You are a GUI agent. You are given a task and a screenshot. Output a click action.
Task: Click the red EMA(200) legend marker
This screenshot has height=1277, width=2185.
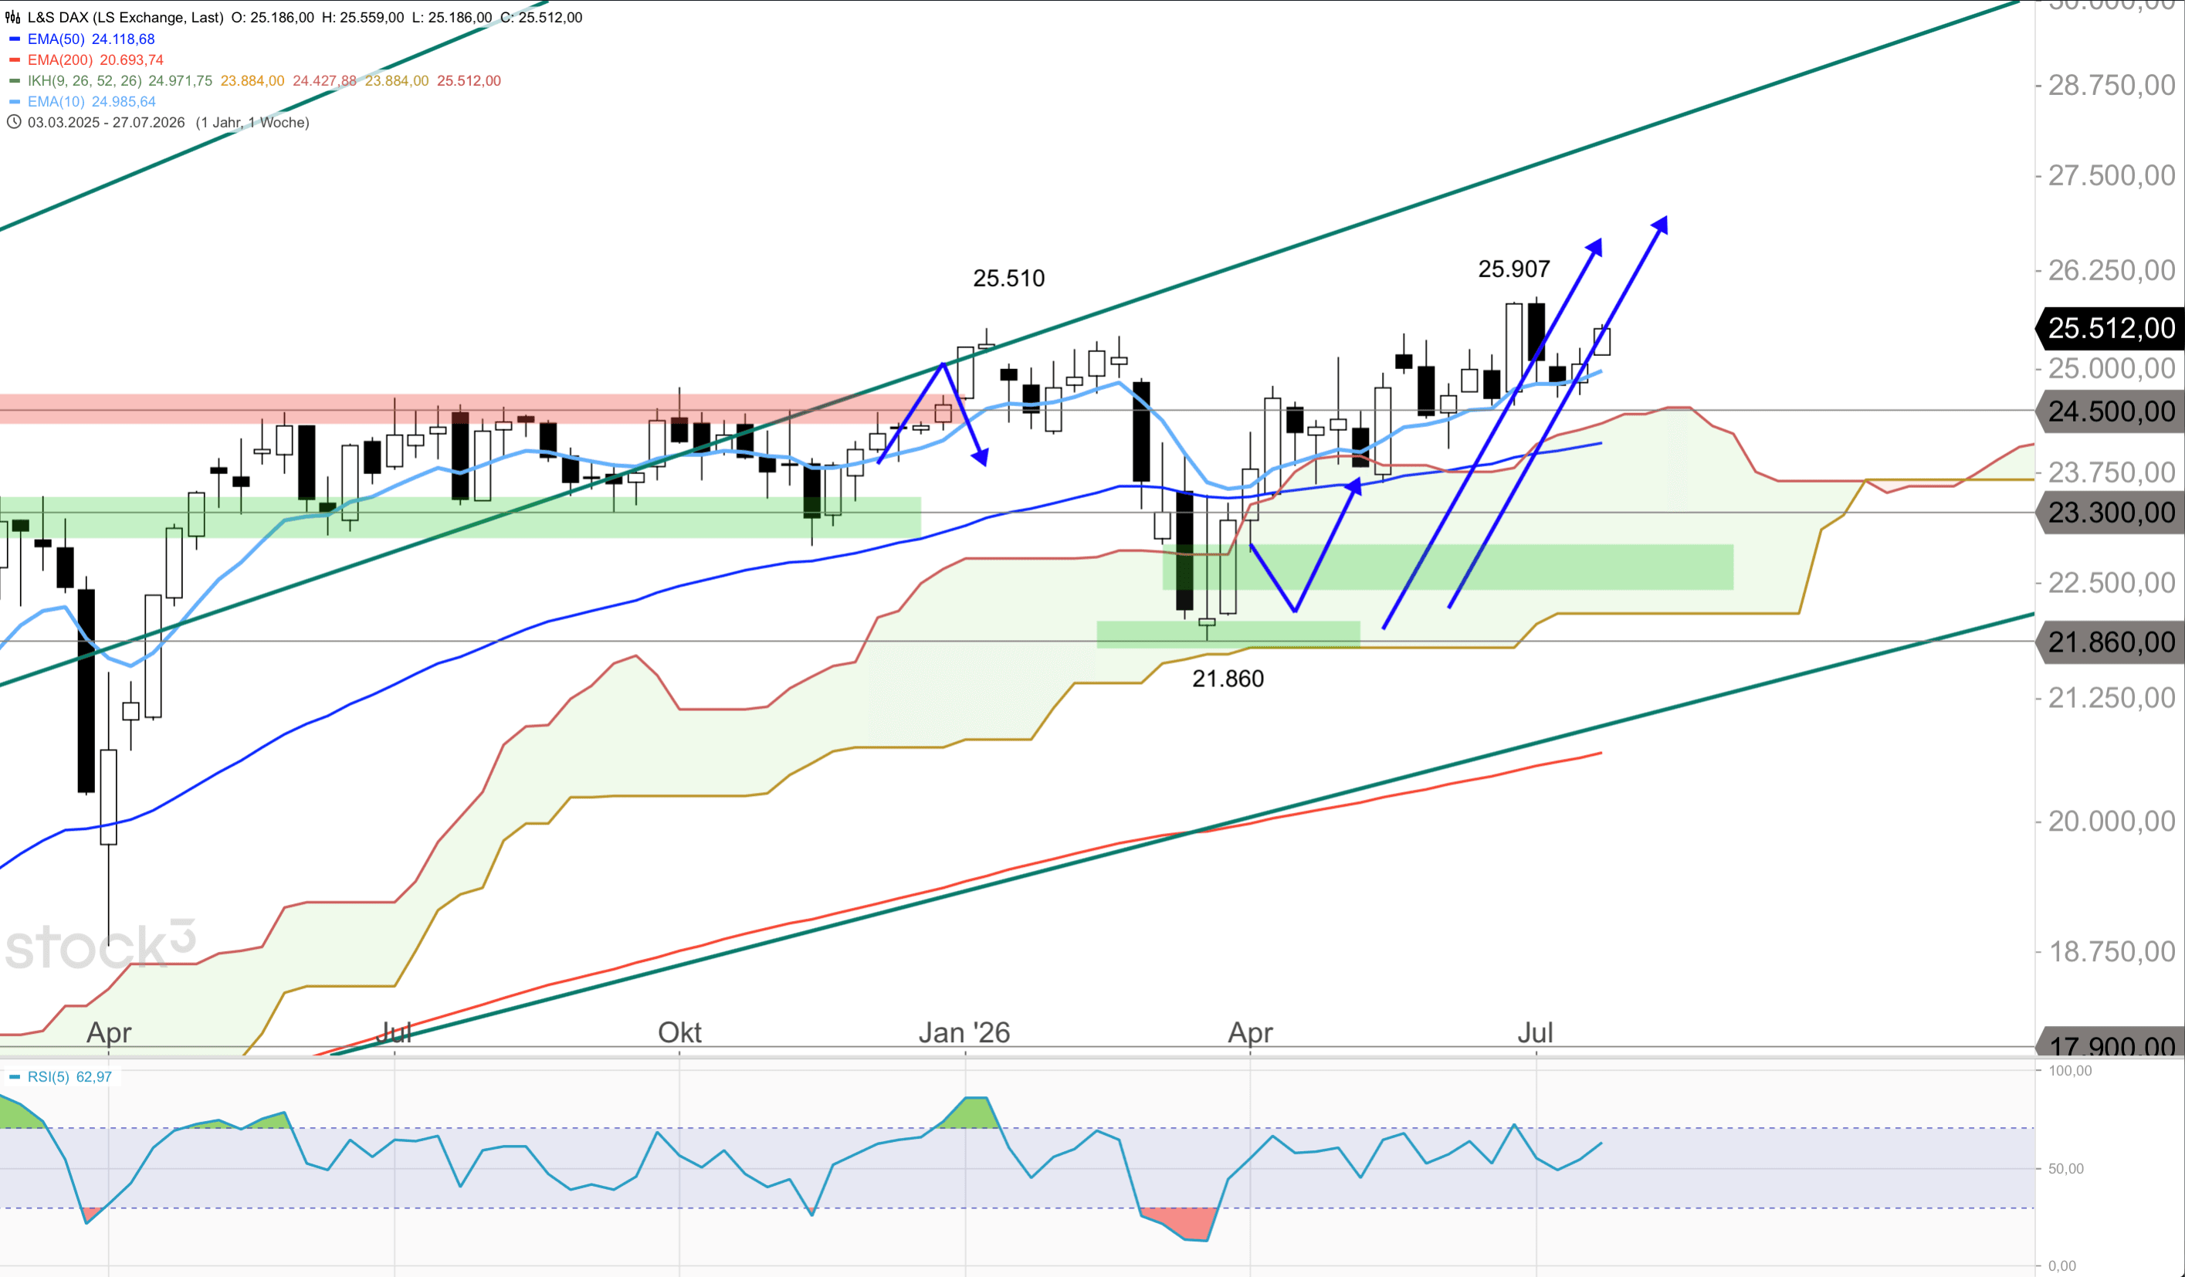point(14,59)
